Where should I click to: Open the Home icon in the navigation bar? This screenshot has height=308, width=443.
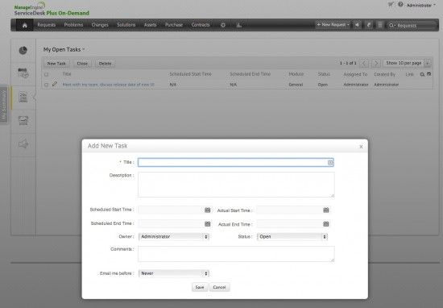click(25, 25)
